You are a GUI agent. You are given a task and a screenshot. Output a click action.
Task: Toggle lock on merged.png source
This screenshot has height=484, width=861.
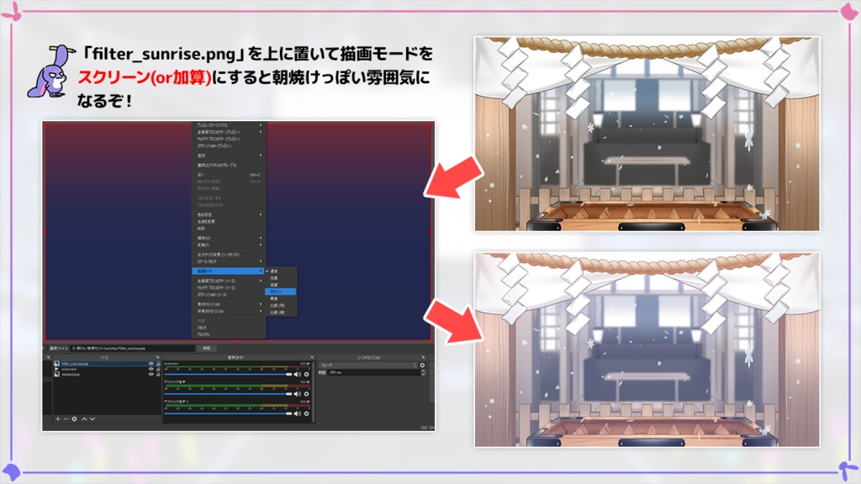click(158, 374)
